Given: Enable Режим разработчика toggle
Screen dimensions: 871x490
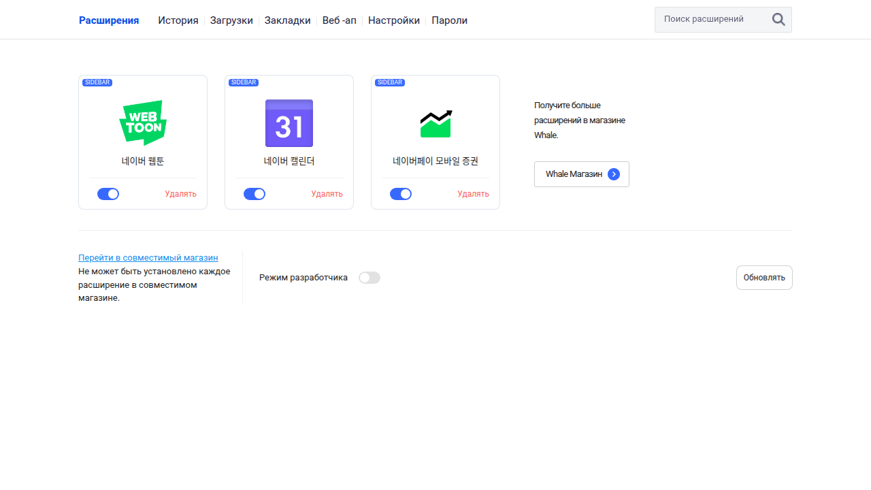Looking at the screenshot, I should (369, 278).
